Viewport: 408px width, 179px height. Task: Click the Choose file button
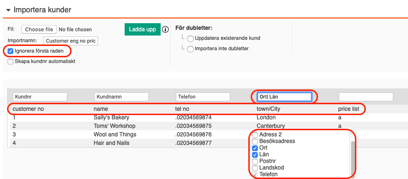point(39,29)
